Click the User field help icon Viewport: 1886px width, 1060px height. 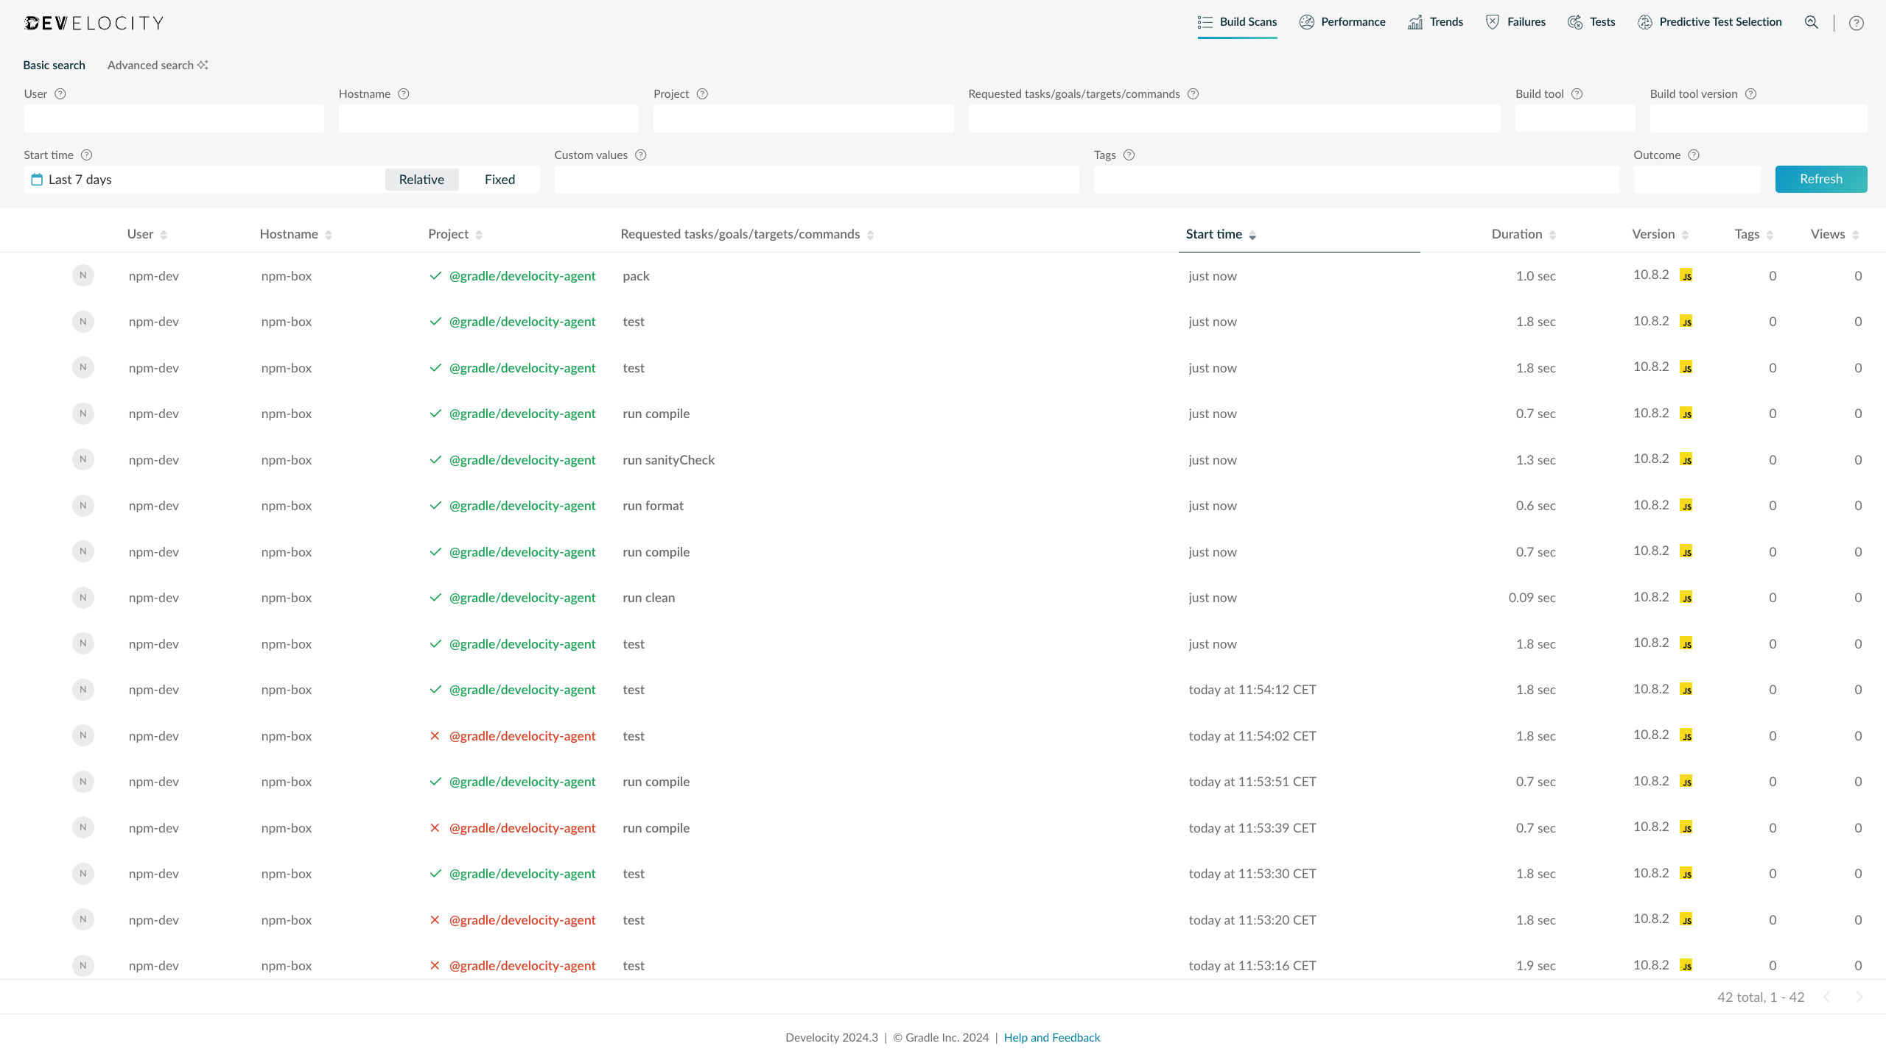click(60, 93)
